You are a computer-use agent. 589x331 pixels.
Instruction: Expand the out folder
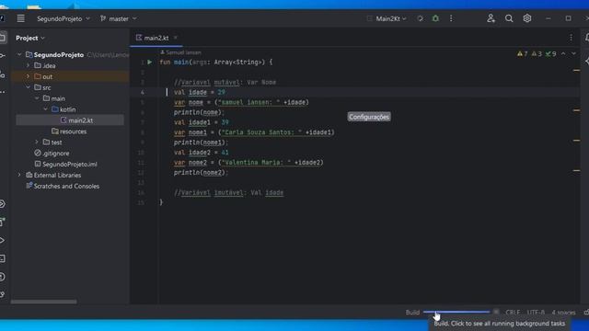(28, 76)
